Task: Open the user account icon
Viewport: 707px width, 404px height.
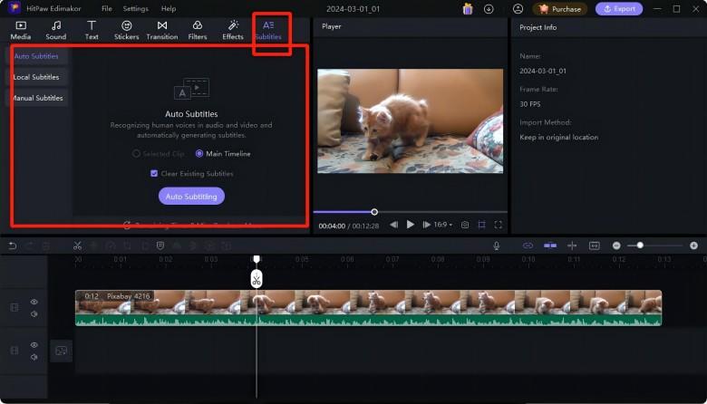Action: coord(518,8)
